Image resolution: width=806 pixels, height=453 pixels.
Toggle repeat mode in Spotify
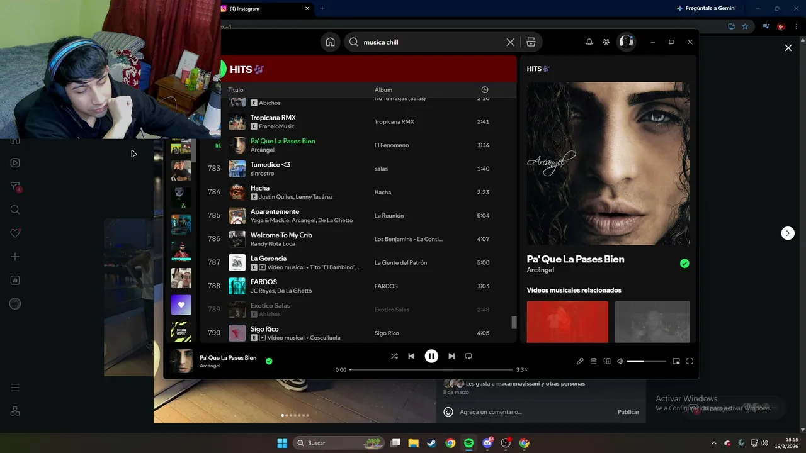click(468, 356)
